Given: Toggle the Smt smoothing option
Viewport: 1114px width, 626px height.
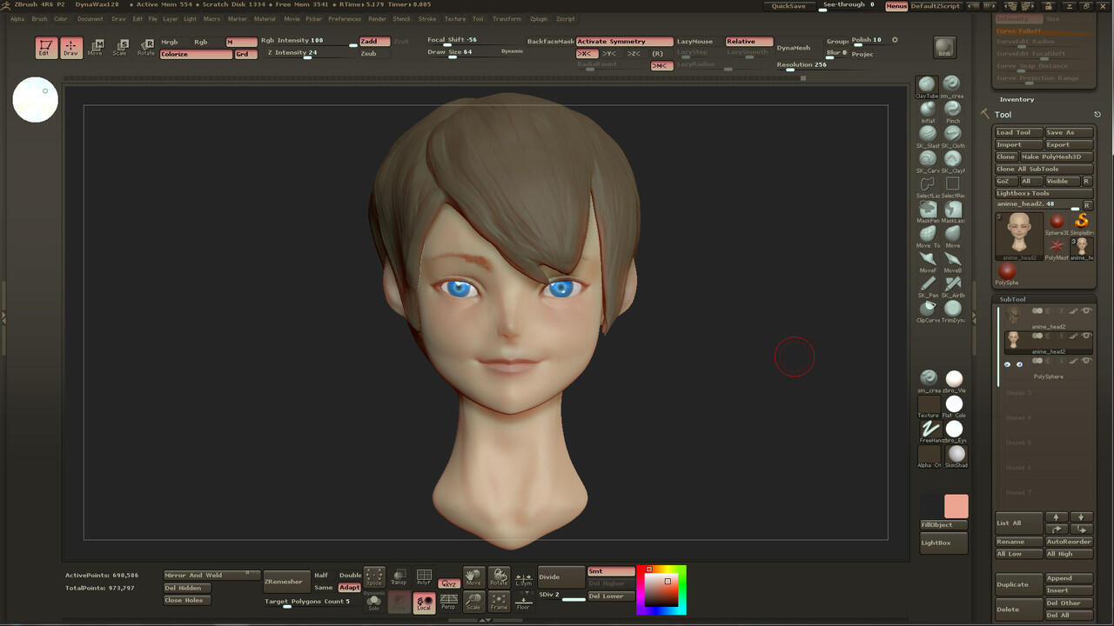Looking at the screenshot, I should 611,571.
